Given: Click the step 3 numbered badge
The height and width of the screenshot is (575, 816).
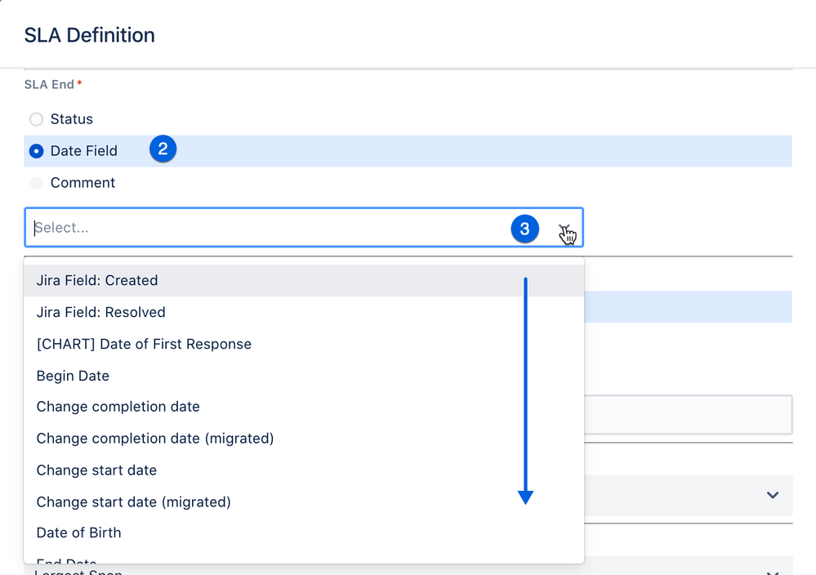Looking at the screenshot, I should [x=525, y=230].
